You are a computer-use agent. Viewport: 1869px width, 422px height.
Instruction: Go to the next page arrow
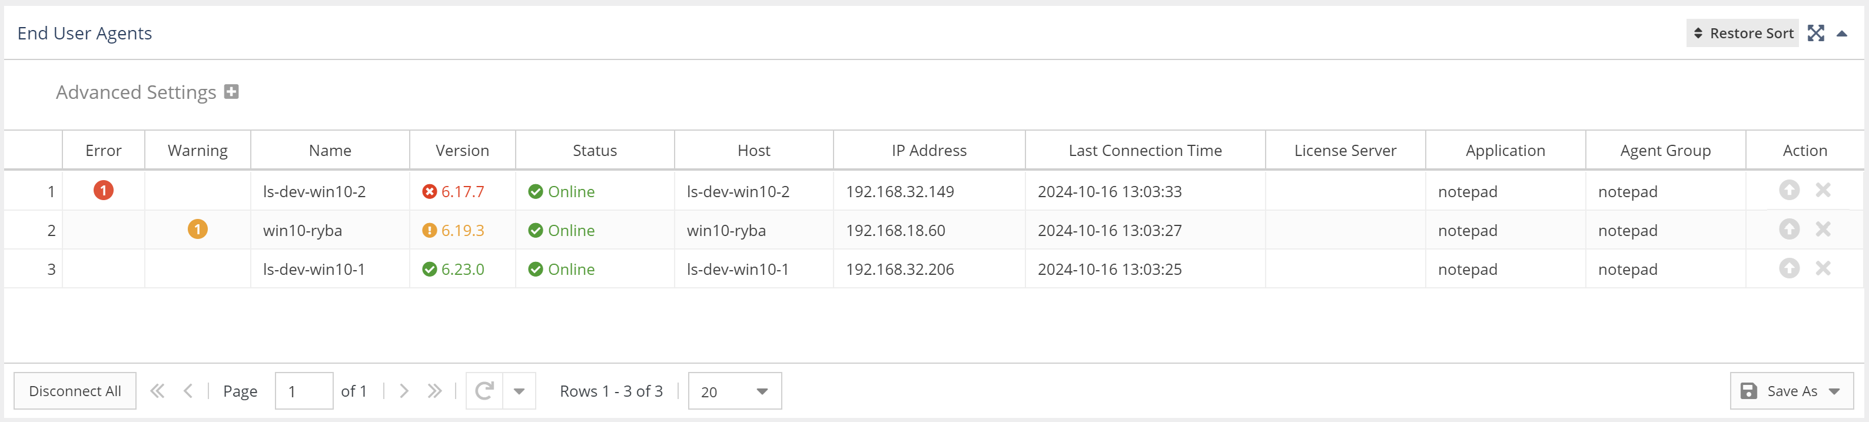pos(404,391)
